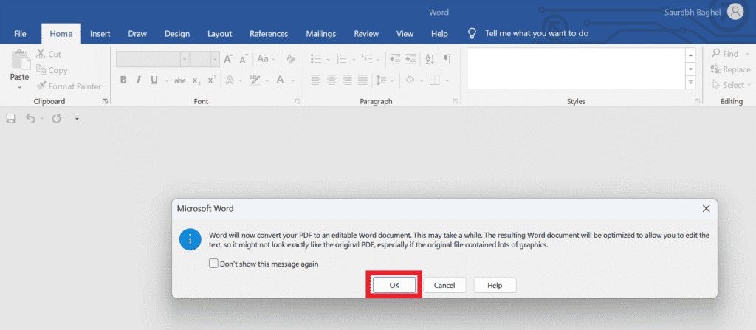Open the File menu
756x330 pixels.
tap(20, 34)
